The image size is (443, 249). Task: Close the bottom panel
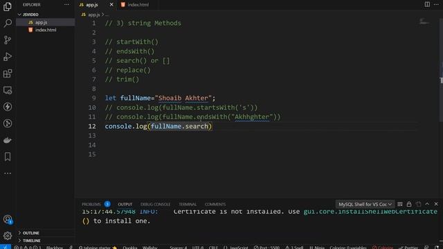(x=436, y=204)
